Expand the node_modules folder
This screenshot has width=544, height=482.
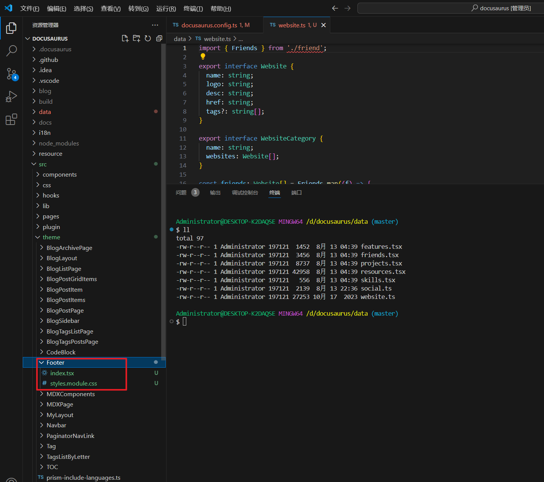94,143
